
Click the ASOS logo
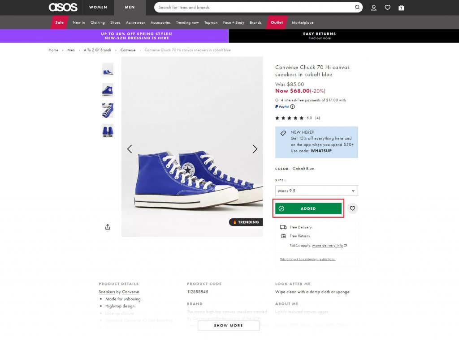click(63, 7)
